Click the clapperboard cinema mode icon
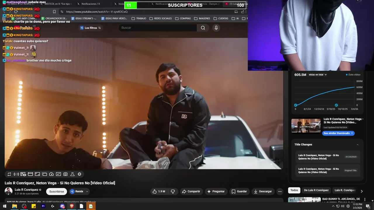This screenshot has width=374, height=210. (x=30, y=174)
